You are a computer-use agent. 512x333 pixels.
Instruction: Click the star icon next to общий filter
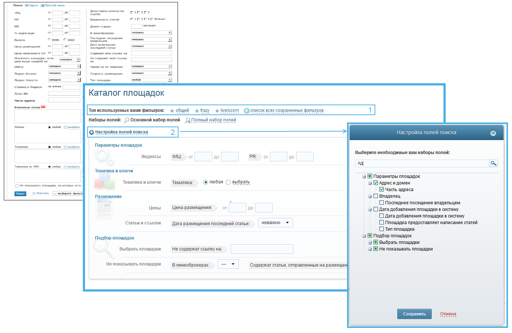click(x=172, y=111)
